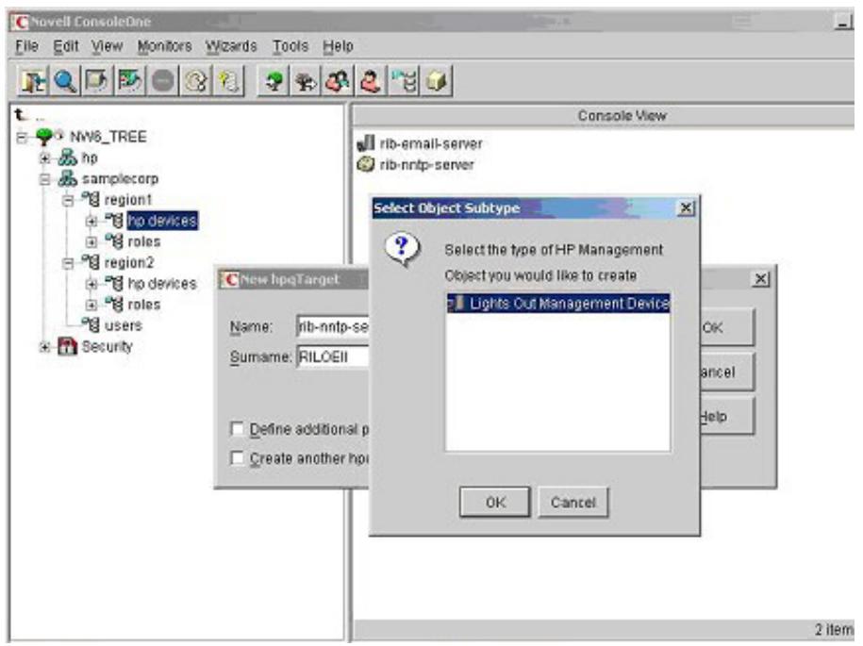Viewport: 863px width, 646px height.
Task: Click the green tree with arrow toolbar icon
Action: click(x=274, y=81)
